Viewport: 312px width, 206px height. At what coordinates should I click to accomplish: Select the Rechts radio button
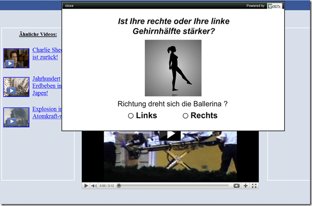[x=185, y=116]
